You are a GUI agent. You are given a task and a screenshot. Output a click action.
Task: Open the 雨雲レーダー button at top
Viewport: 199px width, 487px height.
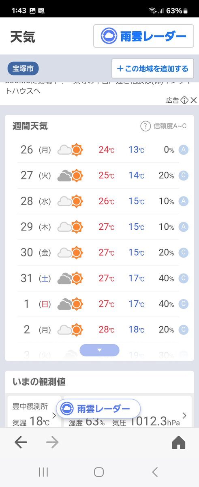point(143,36)
